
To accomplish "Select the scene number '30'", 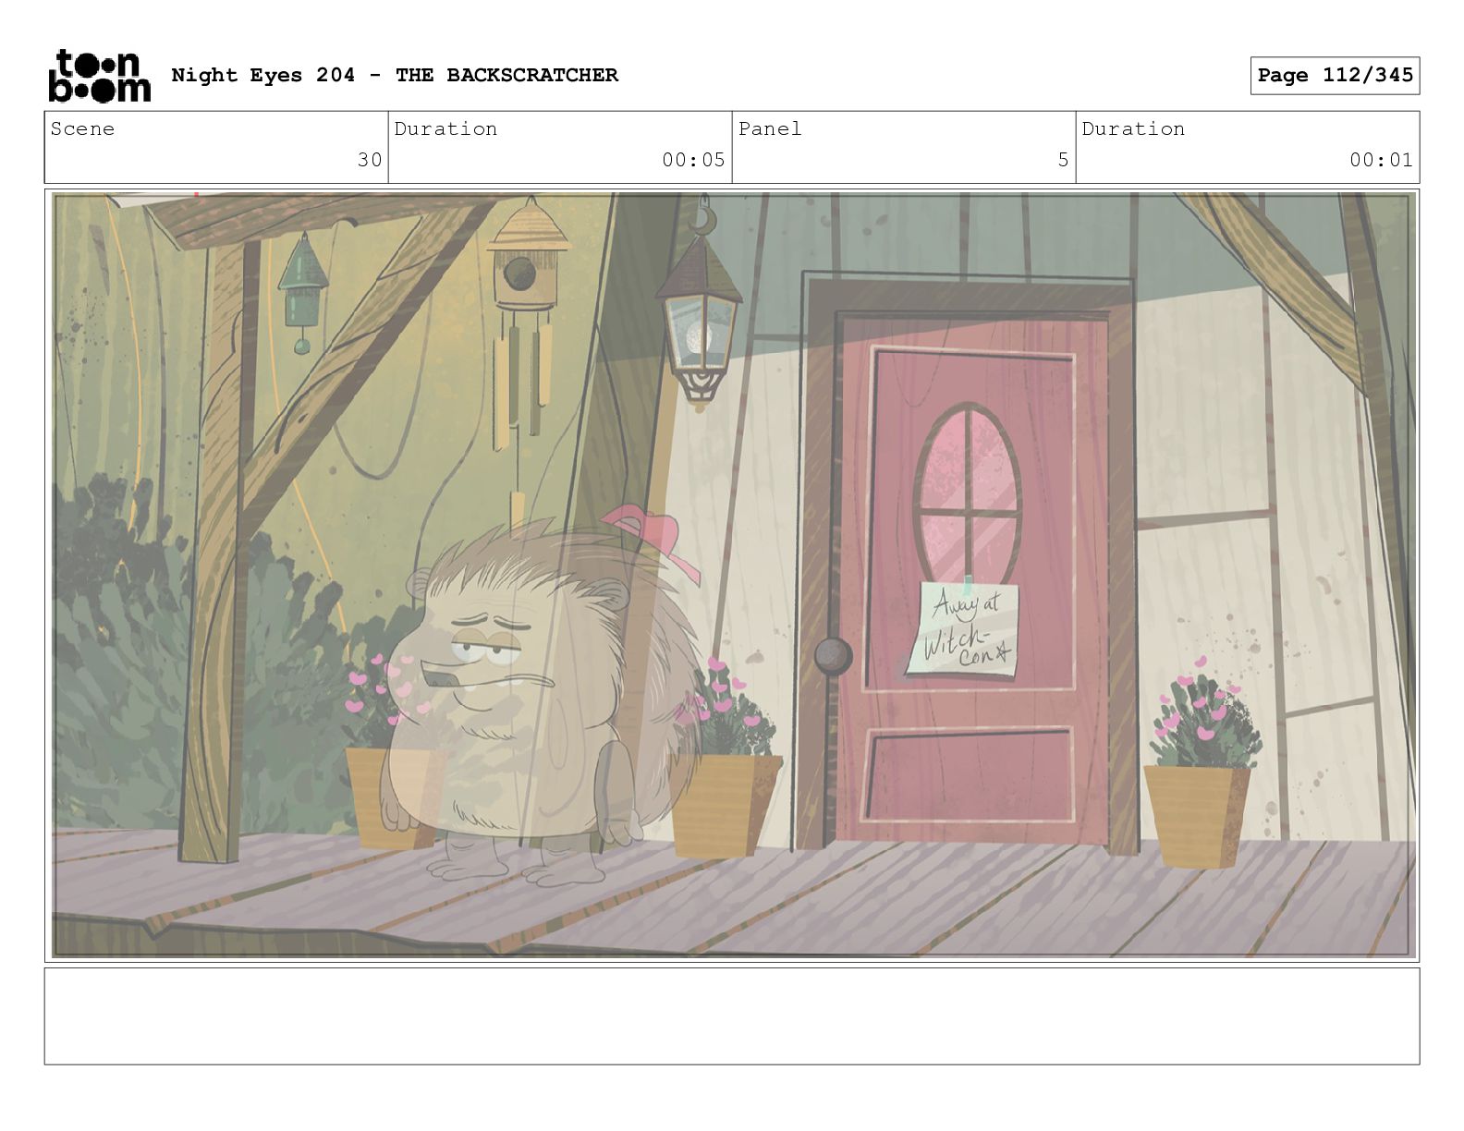I will [x=370, y=160].
